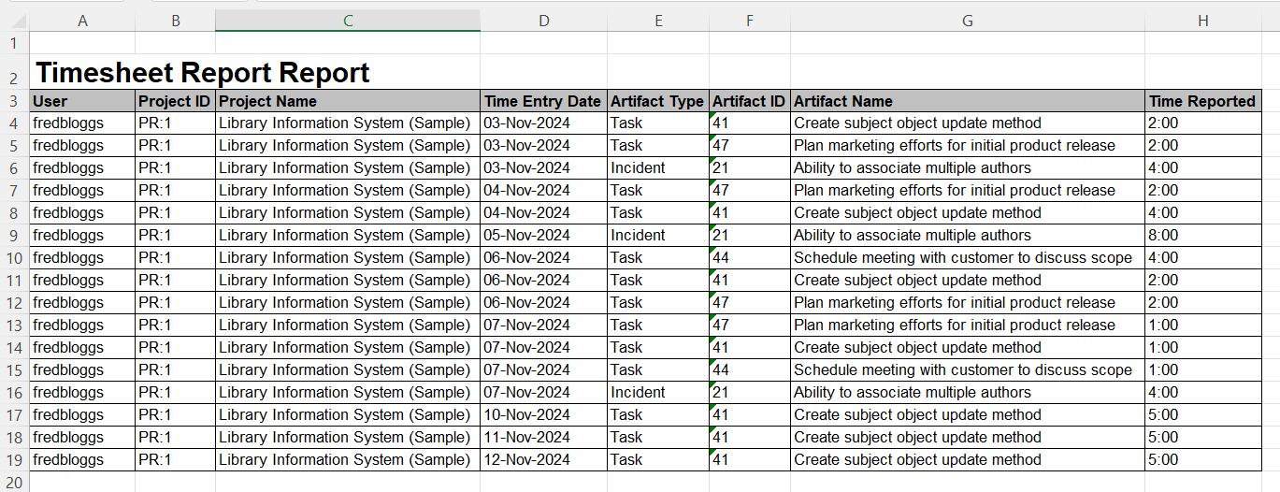Select the column C header

point(348,21)
